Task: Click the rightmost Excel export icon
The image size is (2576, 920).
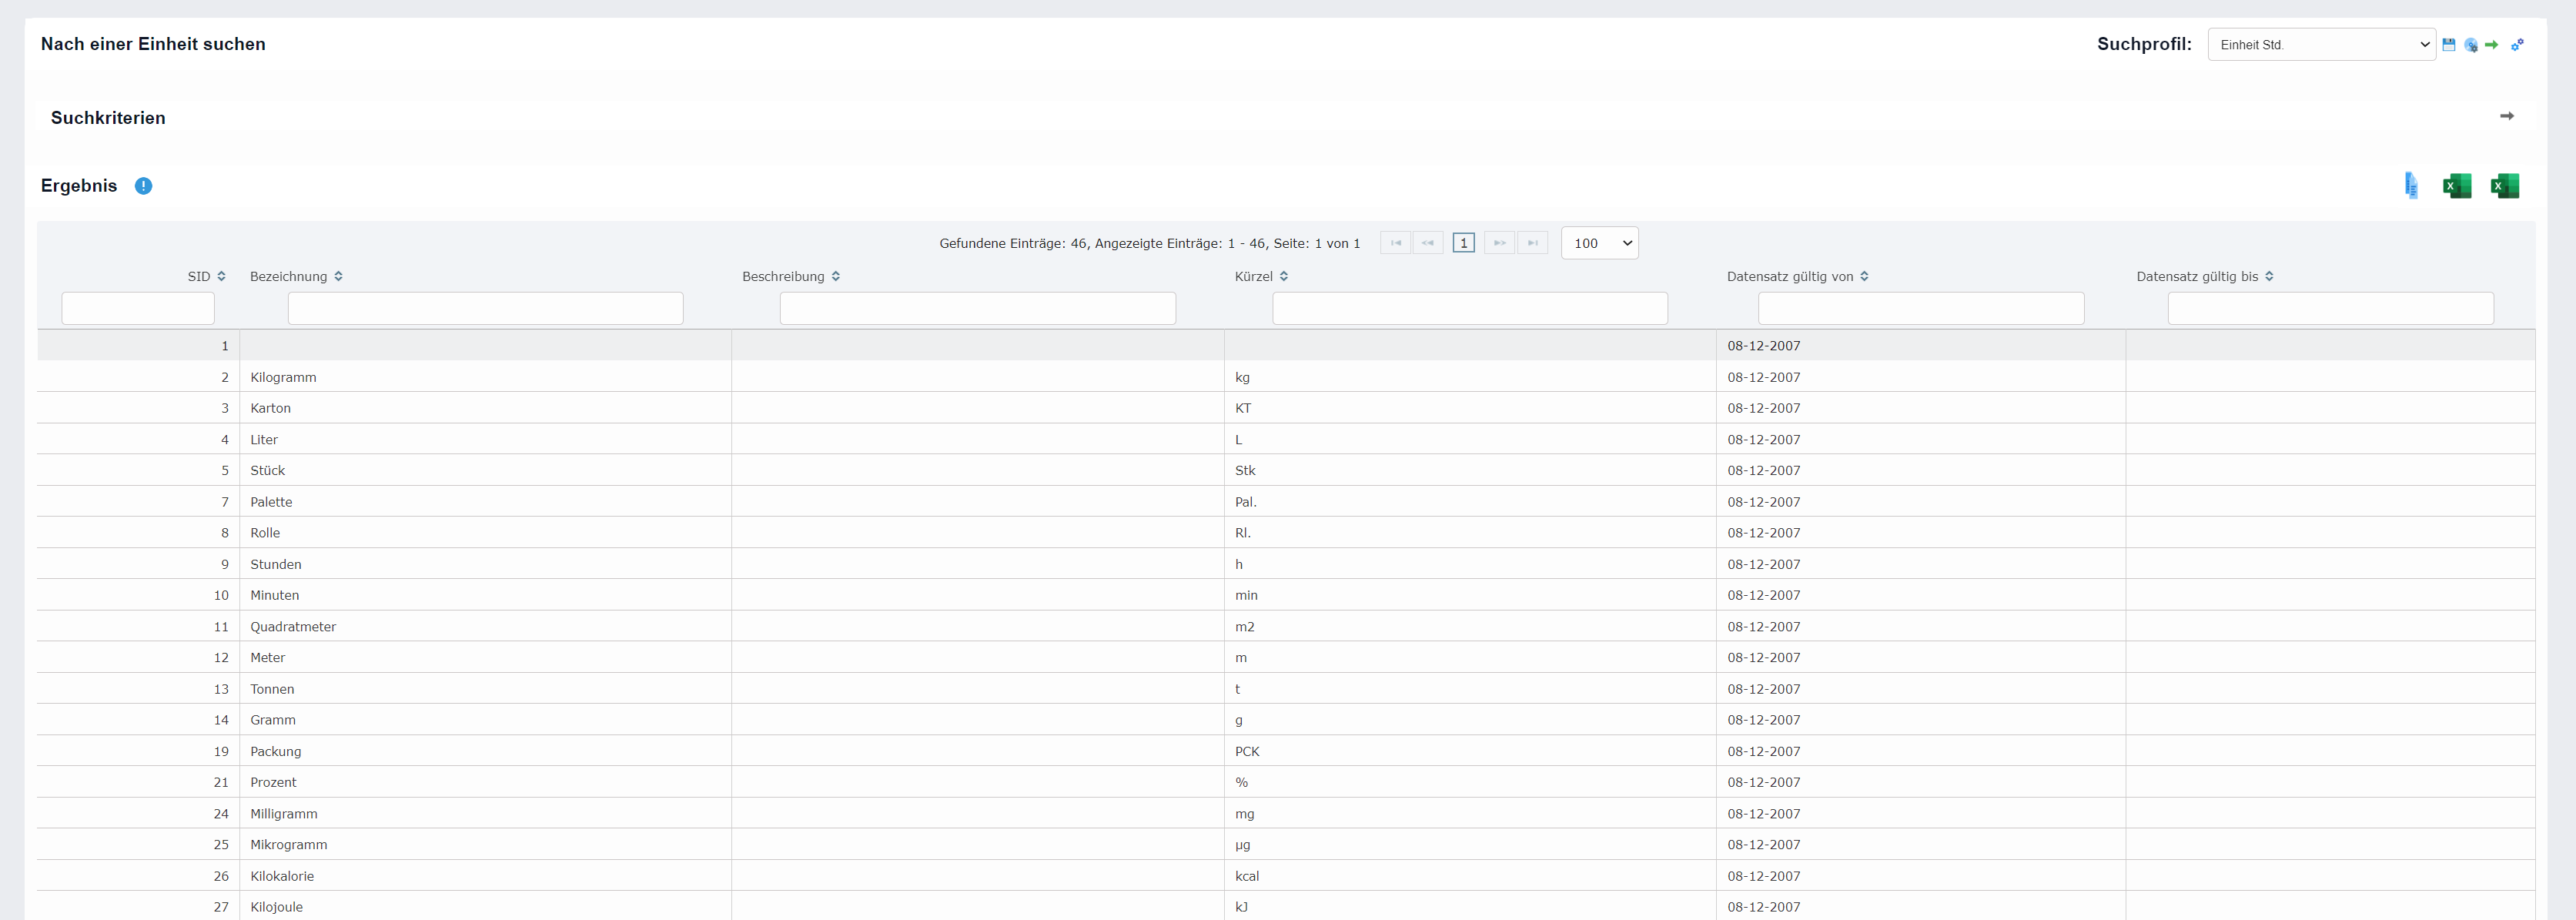Action: pyautogui.click(x=2504, y=186)
